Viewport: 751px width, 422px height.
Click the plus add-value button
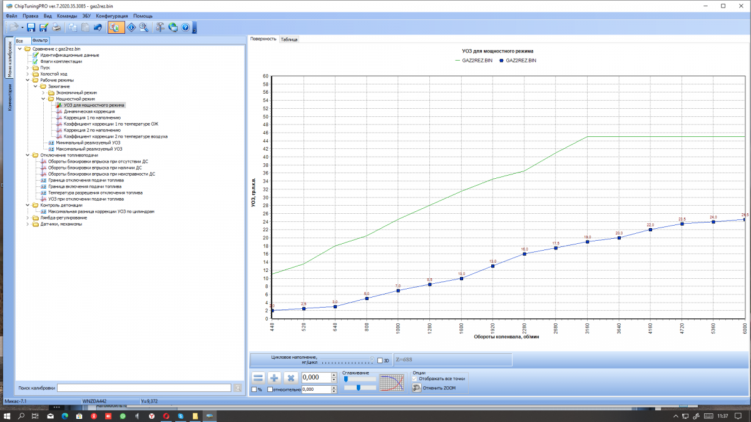coord(274,378)
